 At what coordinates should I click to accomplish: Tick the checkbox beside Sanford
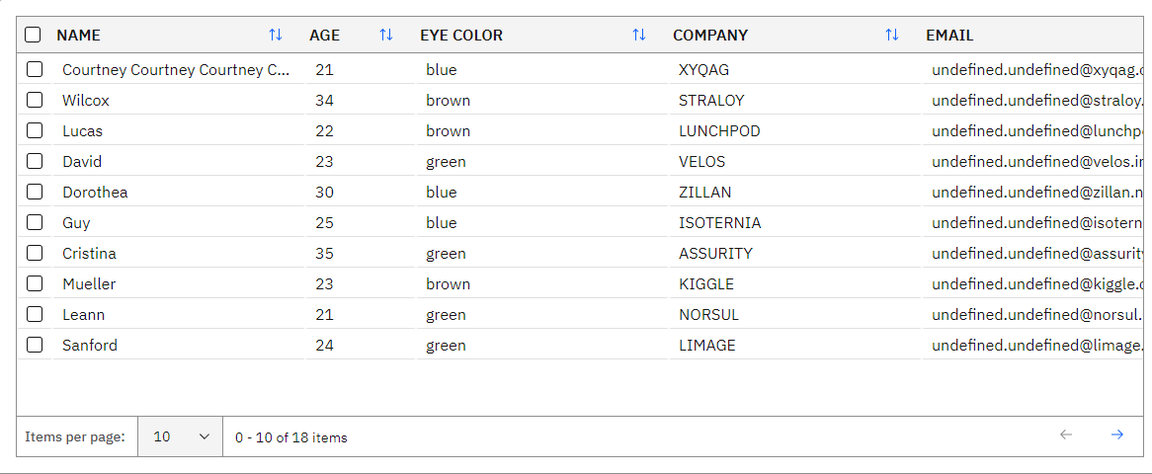(35, 345)
